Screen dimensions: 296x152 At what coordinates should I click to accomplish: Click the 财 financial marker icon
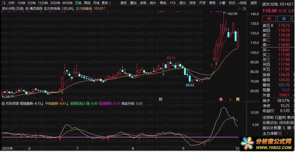tap(161, 99)
